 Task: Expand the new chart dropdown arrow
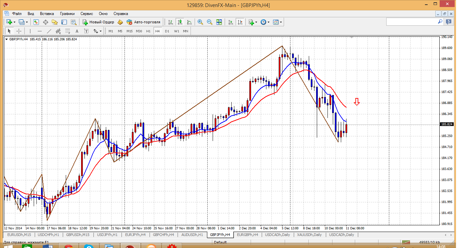[x=14, y=22]
